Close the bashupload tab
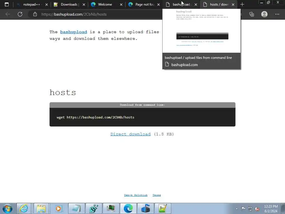 (x=196, y=4)
